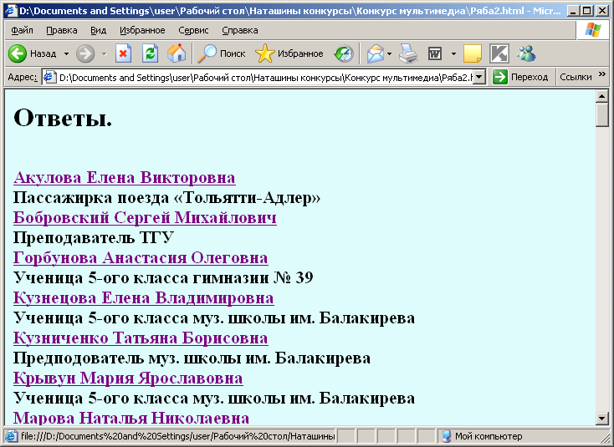This screenshot has height=447, width=614.
Task: Expand Forward button history dropdown arrow
Action: [105, 54]
